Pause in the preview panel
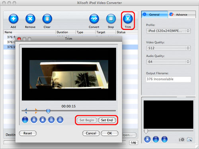Image resolution: width=199 pixels, height=149 pixels. click(x=156, y=139)
